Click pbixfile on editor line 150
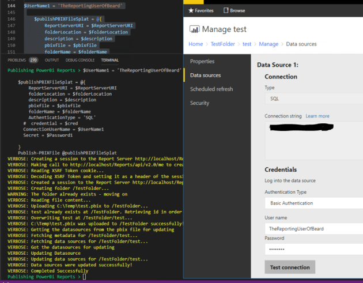The image size is (363, 283). (55, 45)
